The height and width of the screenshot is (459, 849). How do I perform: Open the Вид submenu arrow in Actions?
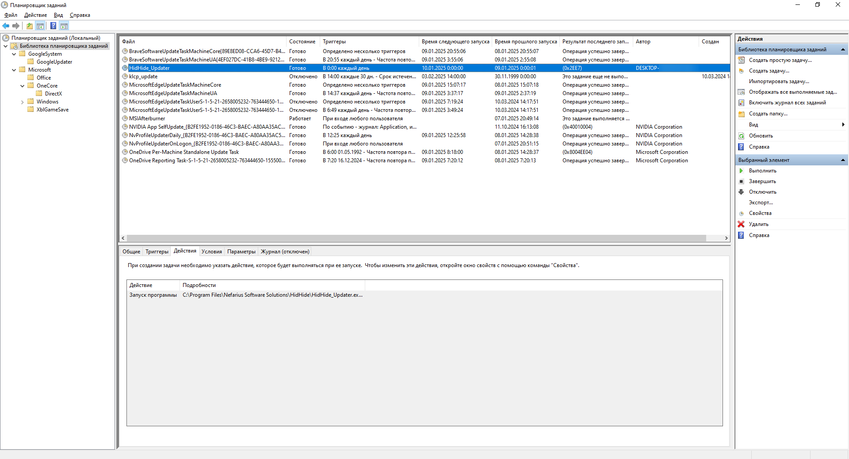tap(843, 125)
